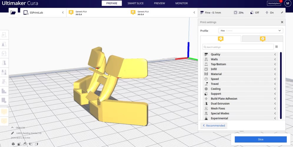Assign model to extruder 1 in left toolbar
Image resolution: width=293 pixels, height=147 pixels.
(x=4, y=112)
